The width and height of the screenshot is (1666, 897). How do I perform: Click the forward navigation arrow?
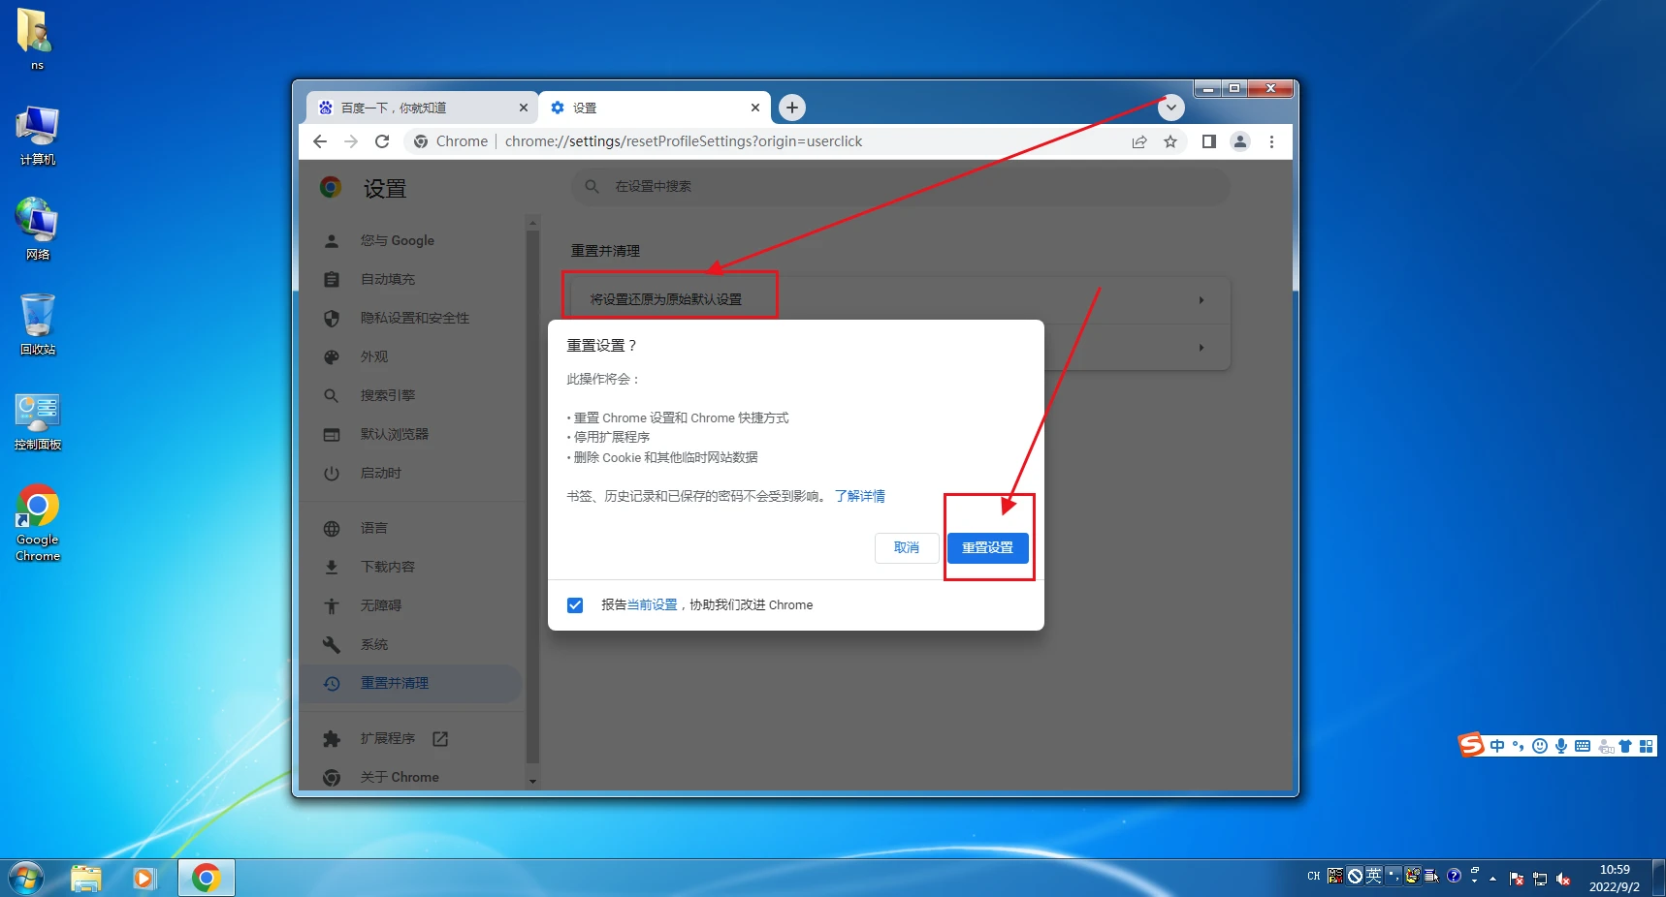(x=351, y=141)
